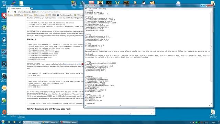Screen dimensions: 220x124
Task: Click the [Water] section header in Notepad
Action: click(x=88, y=94)
